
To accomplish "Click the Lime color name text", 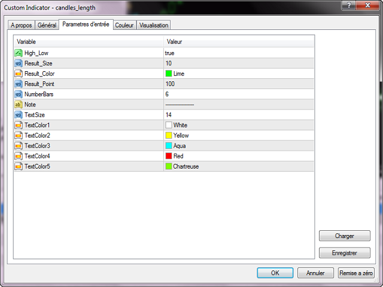I will (x=179, y=74).
